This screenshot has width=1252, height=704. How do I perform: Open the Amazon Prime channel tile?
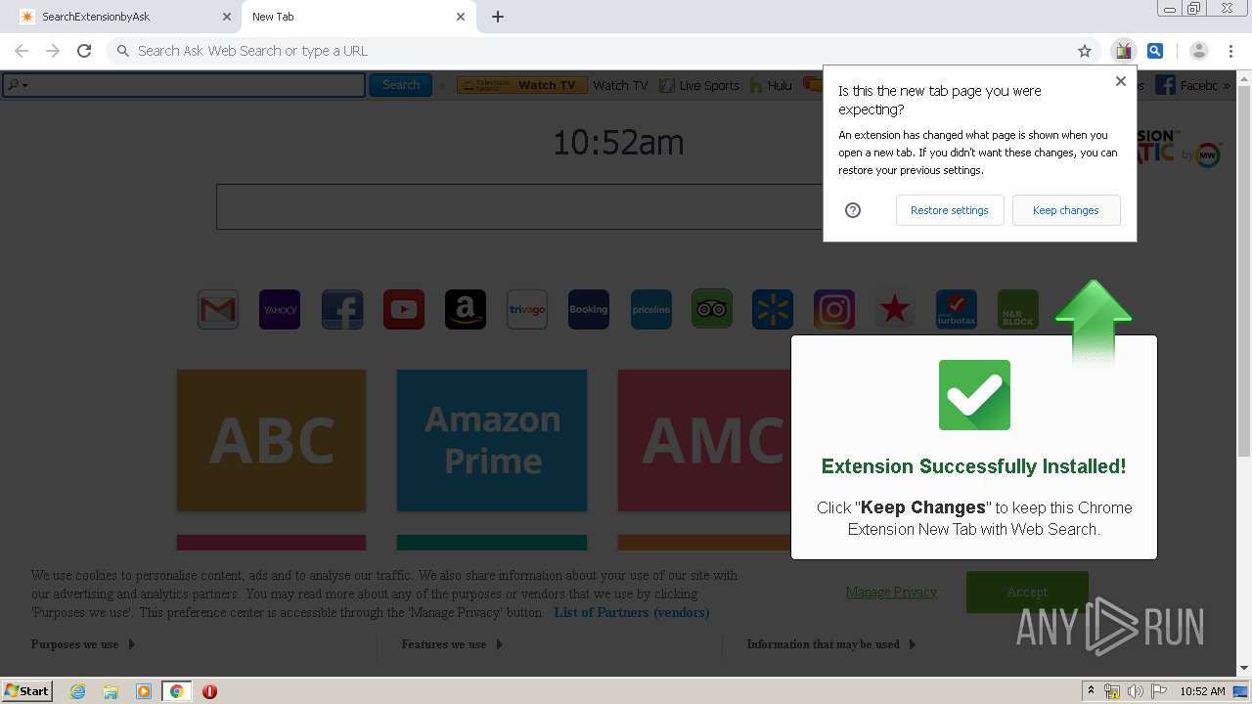492,440
